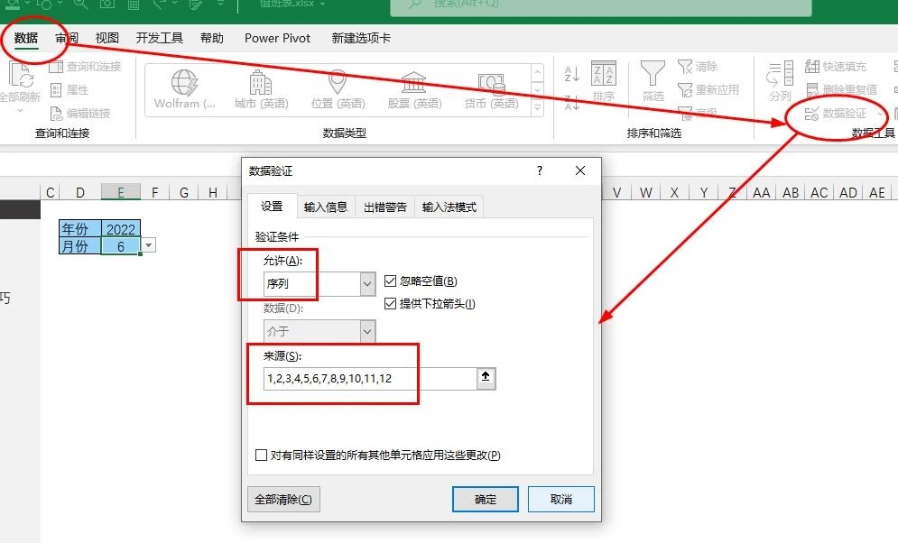Select the 股票 (英语) data type
The width and height of the screenshot is (898, 543).
tap(414, 89)
